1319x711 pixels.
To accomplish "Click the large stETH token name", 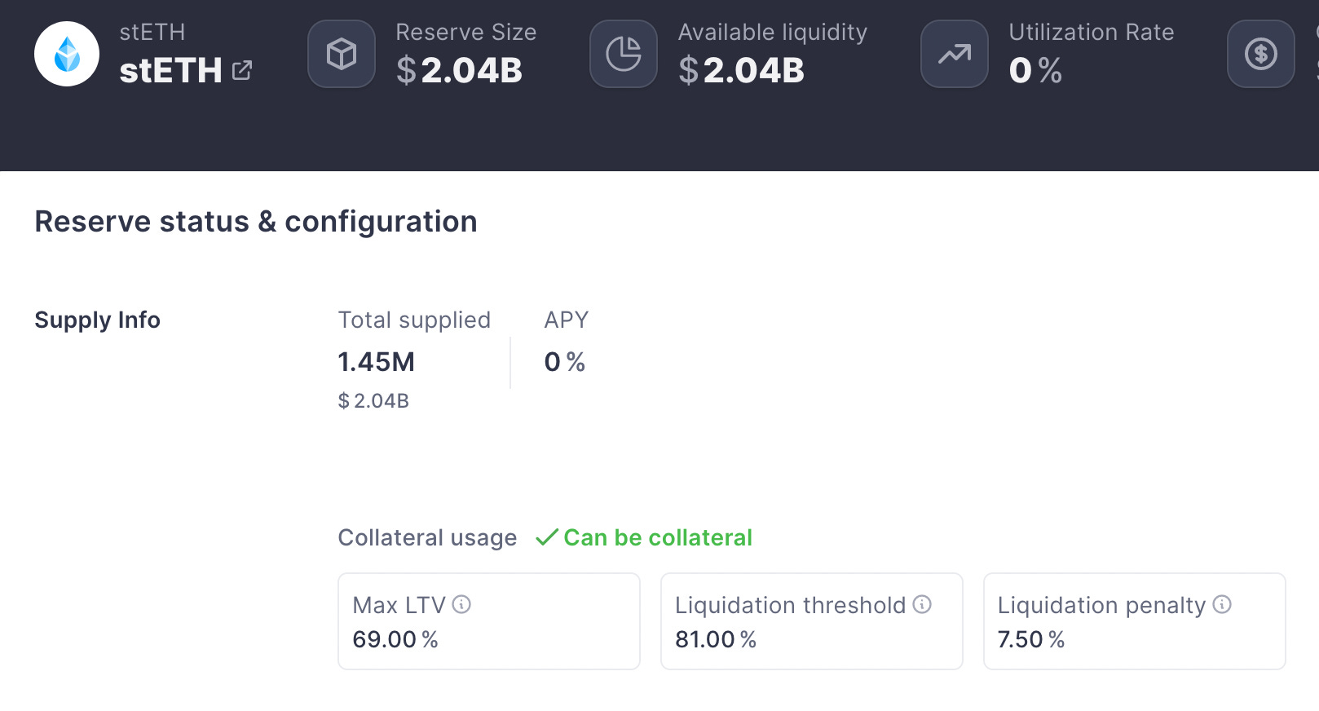I will pos(170,70).
